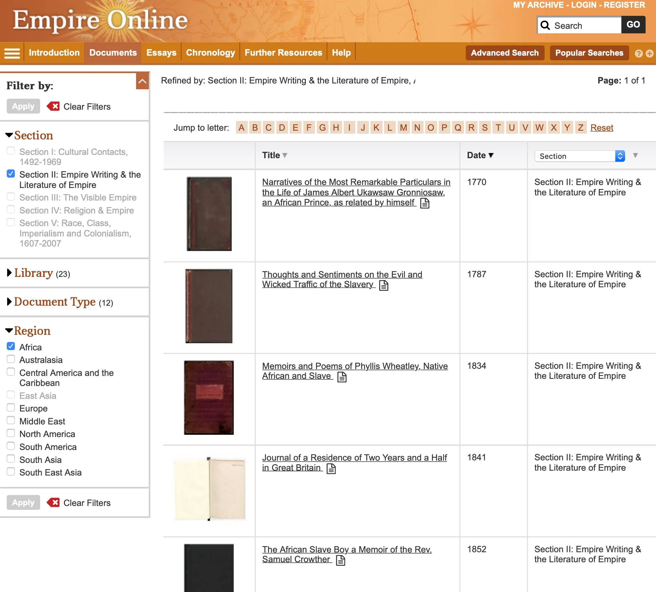The image size is (656, 592).
Task: Open the Section column dropdown
Action: (x=579, y=156)
